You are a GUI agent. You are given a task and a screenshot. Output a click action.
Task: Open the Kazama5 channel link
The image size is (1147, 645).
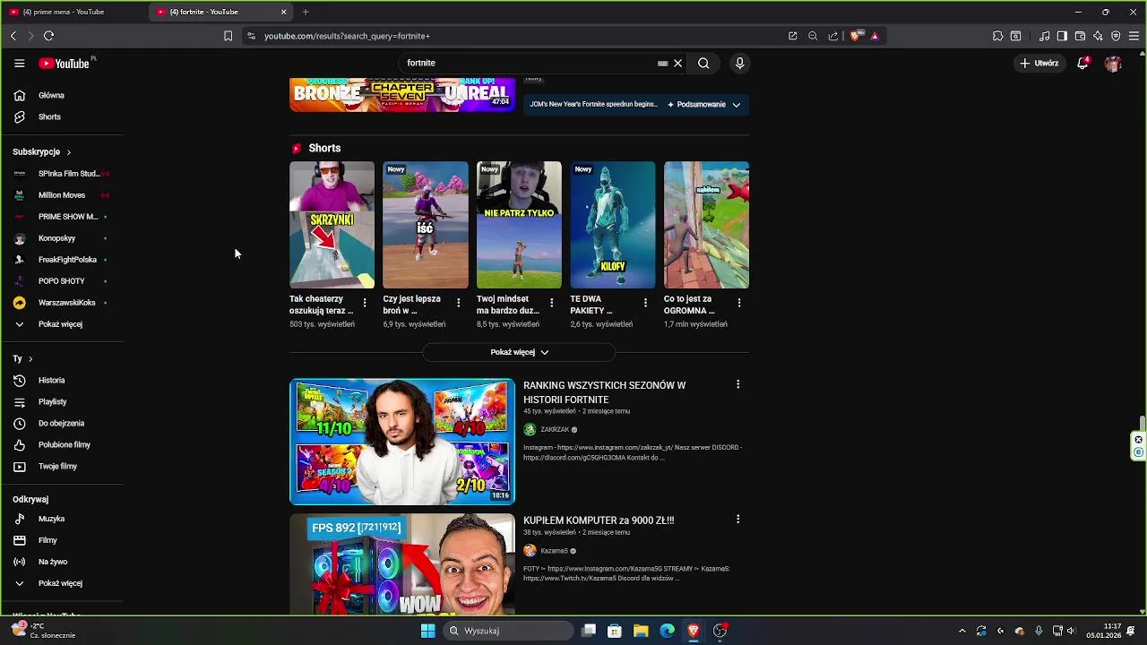(554, 551)
